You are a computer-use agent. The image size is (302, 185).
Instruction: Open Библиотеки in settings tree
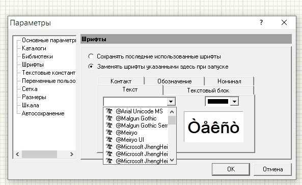click(x=37, y=56)
